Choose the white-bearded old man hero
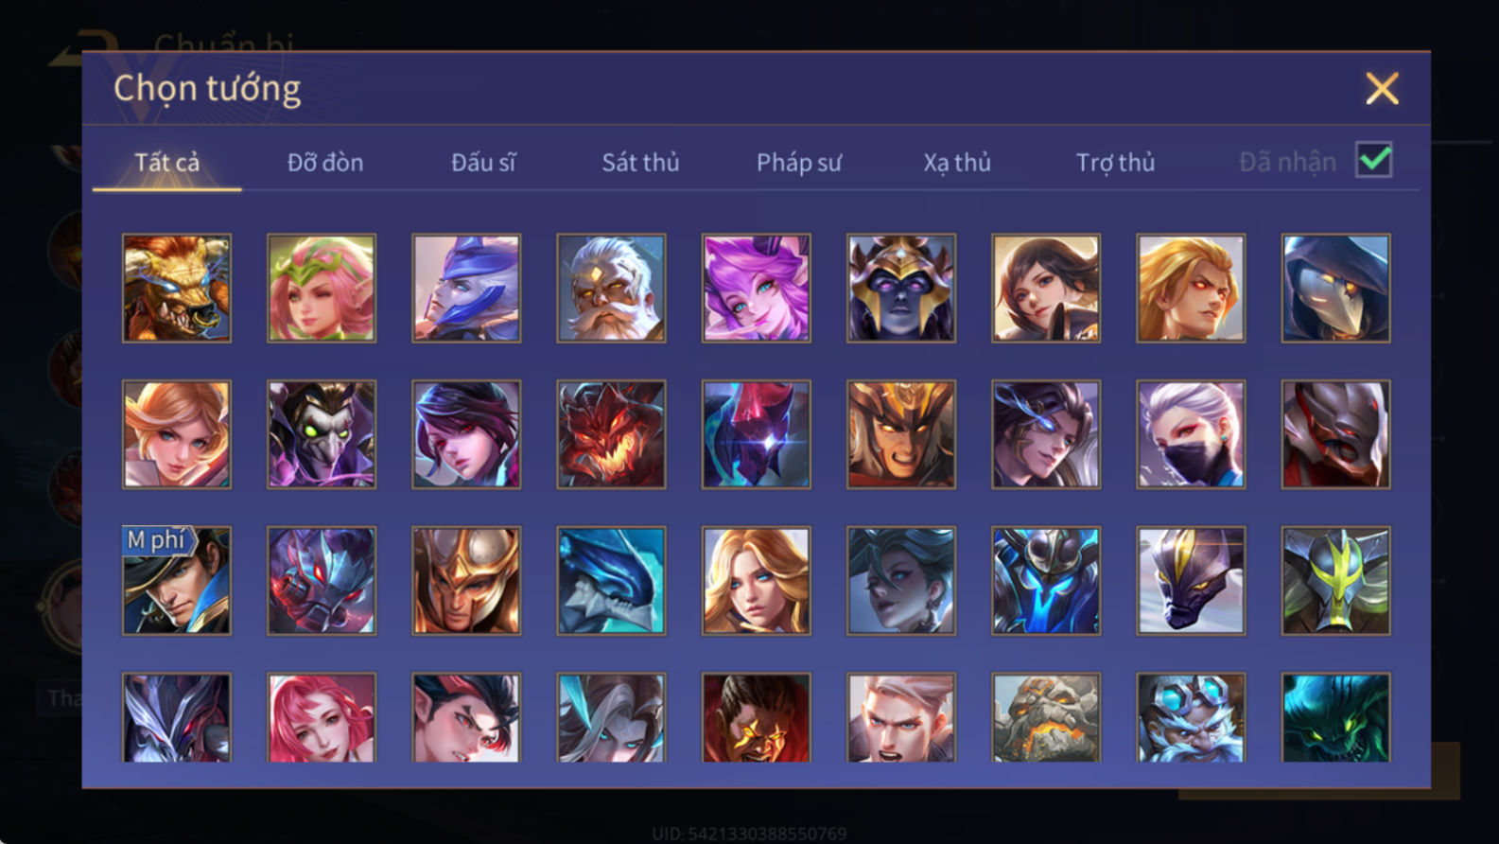This screenshot has height=844, width=1499. pos(611,288)
